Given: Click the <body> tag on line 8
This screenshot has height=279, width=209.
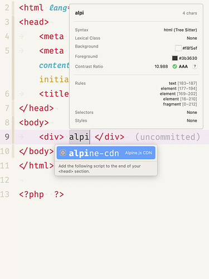Looking at the screenshot, I should 34,123.
